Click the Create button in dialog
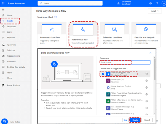166x124 pixels. point(135,120)
